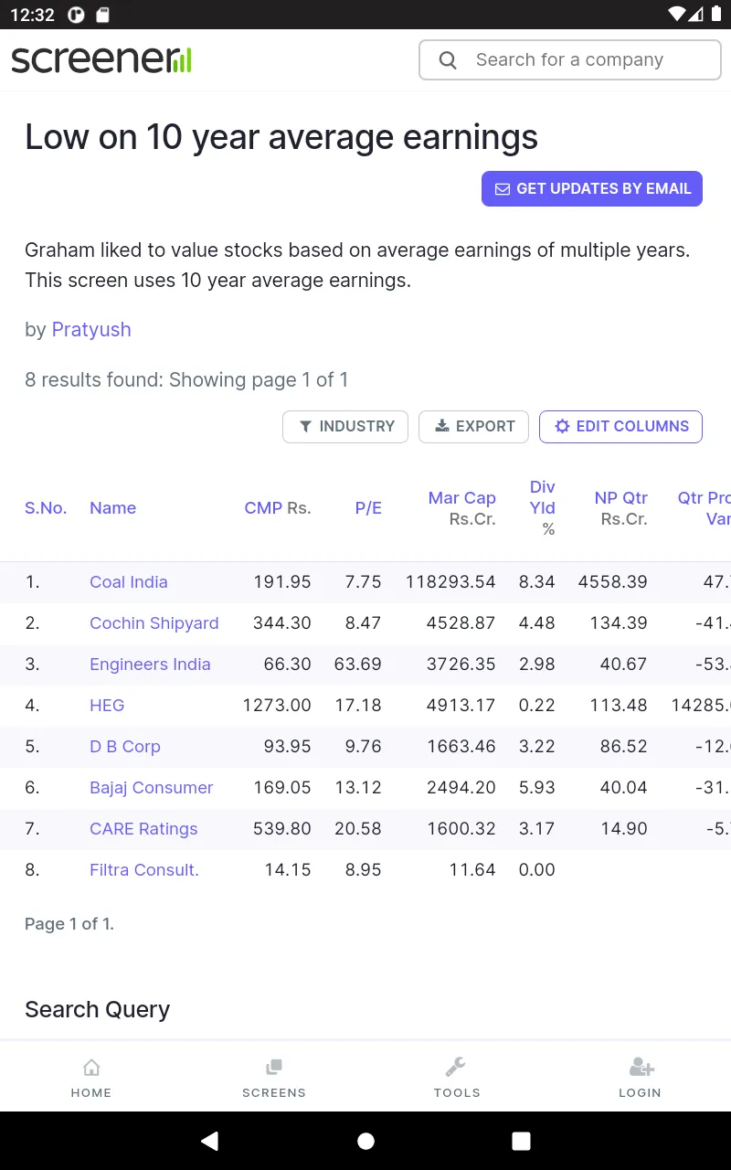The width and height of the screenshot is (731, 1170).
Task: Sort table by P/E column
Action: click(x=368, y=508)
